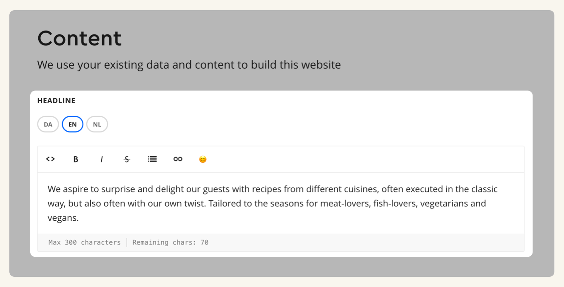Select the EN language tab
The height and width of the screenshot is (287, 564).
pos(73,124)
